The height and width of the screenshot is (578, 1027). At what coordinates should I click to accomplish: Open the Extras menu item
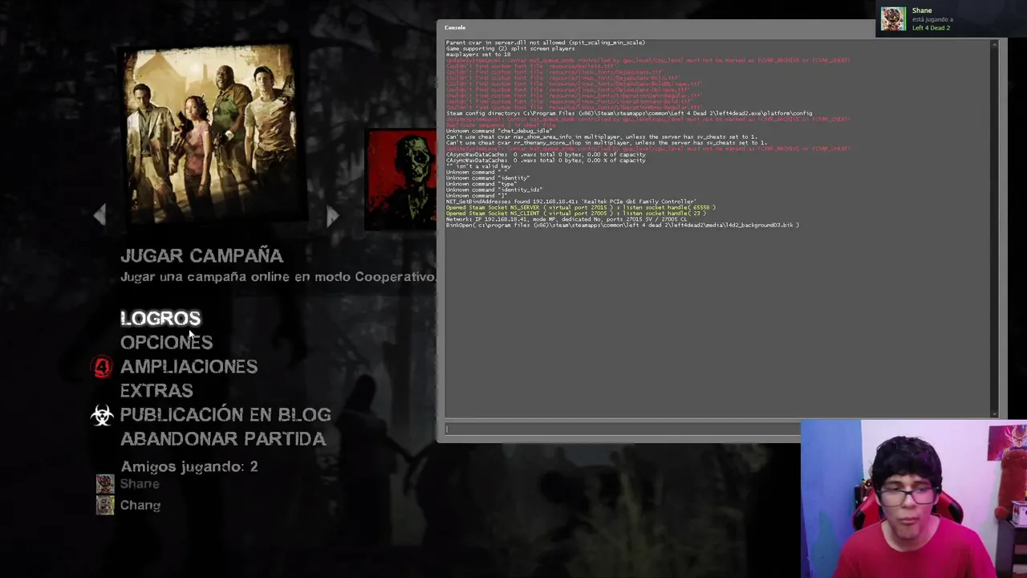point(156,390)
